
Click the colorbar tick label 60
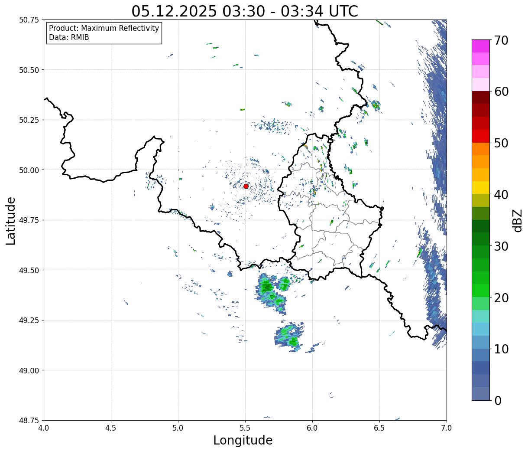[x=502, y=92]
